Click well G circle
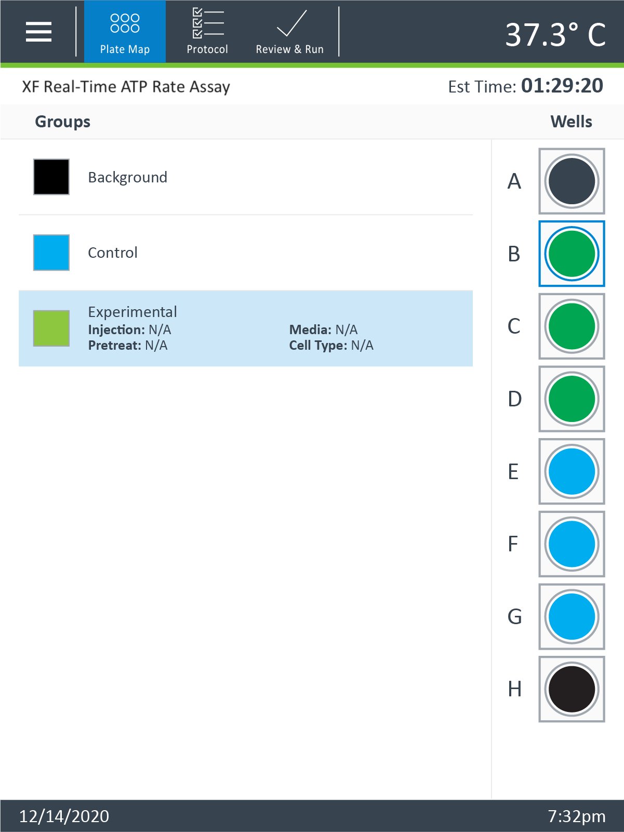624x832 pixels. coord(572,617)
